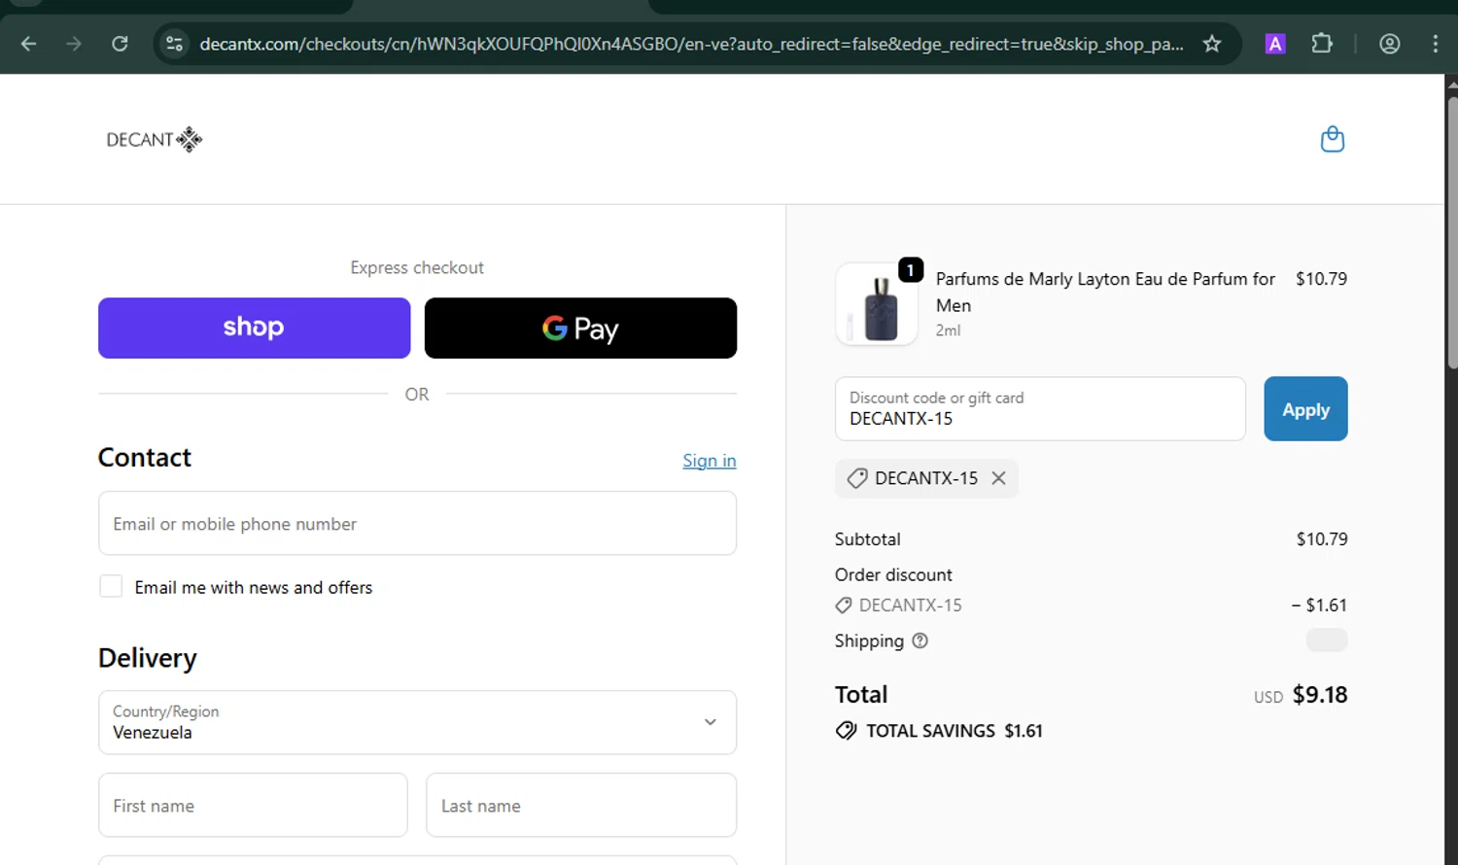Screen dimensions: 1458x865
Task: Open the browser profile icon
Action: (1390, 44)
